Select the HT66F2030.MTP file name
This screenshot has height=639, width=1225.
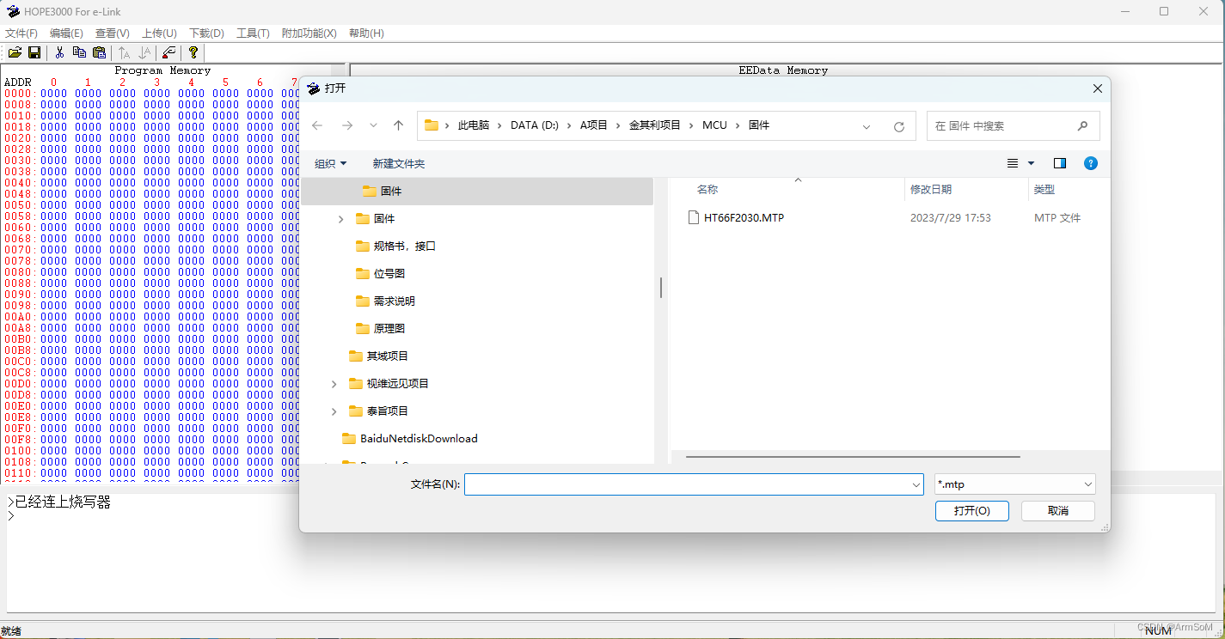[744, 218]
